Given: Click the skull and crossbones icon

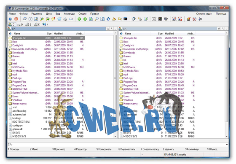Looking at the screenshot, I should [154, 19].
